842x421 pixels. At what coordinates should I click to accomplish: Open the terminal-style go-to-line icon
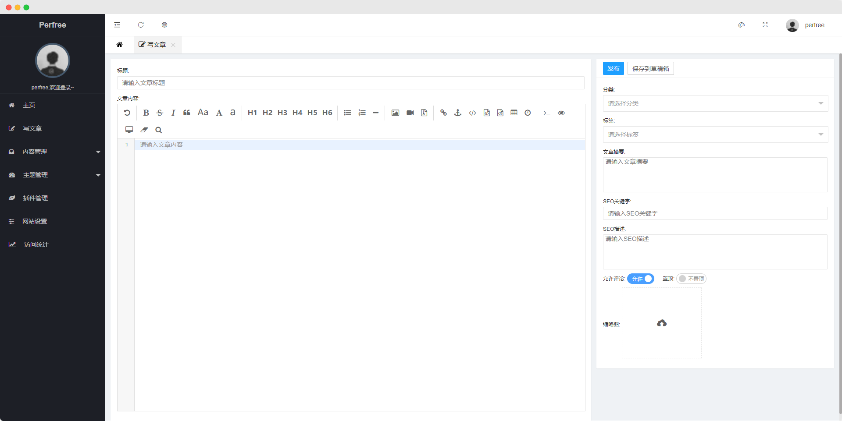tap(547, 113)
